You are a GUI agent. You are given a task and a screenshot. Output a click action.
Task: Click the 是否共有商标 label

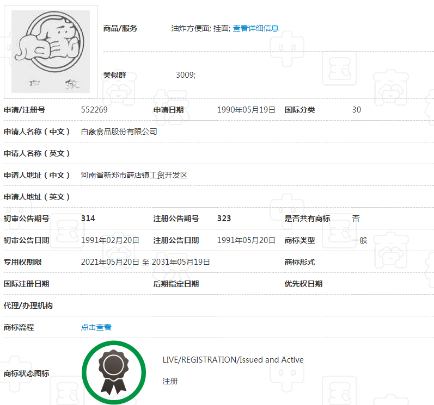coord(307,219)
